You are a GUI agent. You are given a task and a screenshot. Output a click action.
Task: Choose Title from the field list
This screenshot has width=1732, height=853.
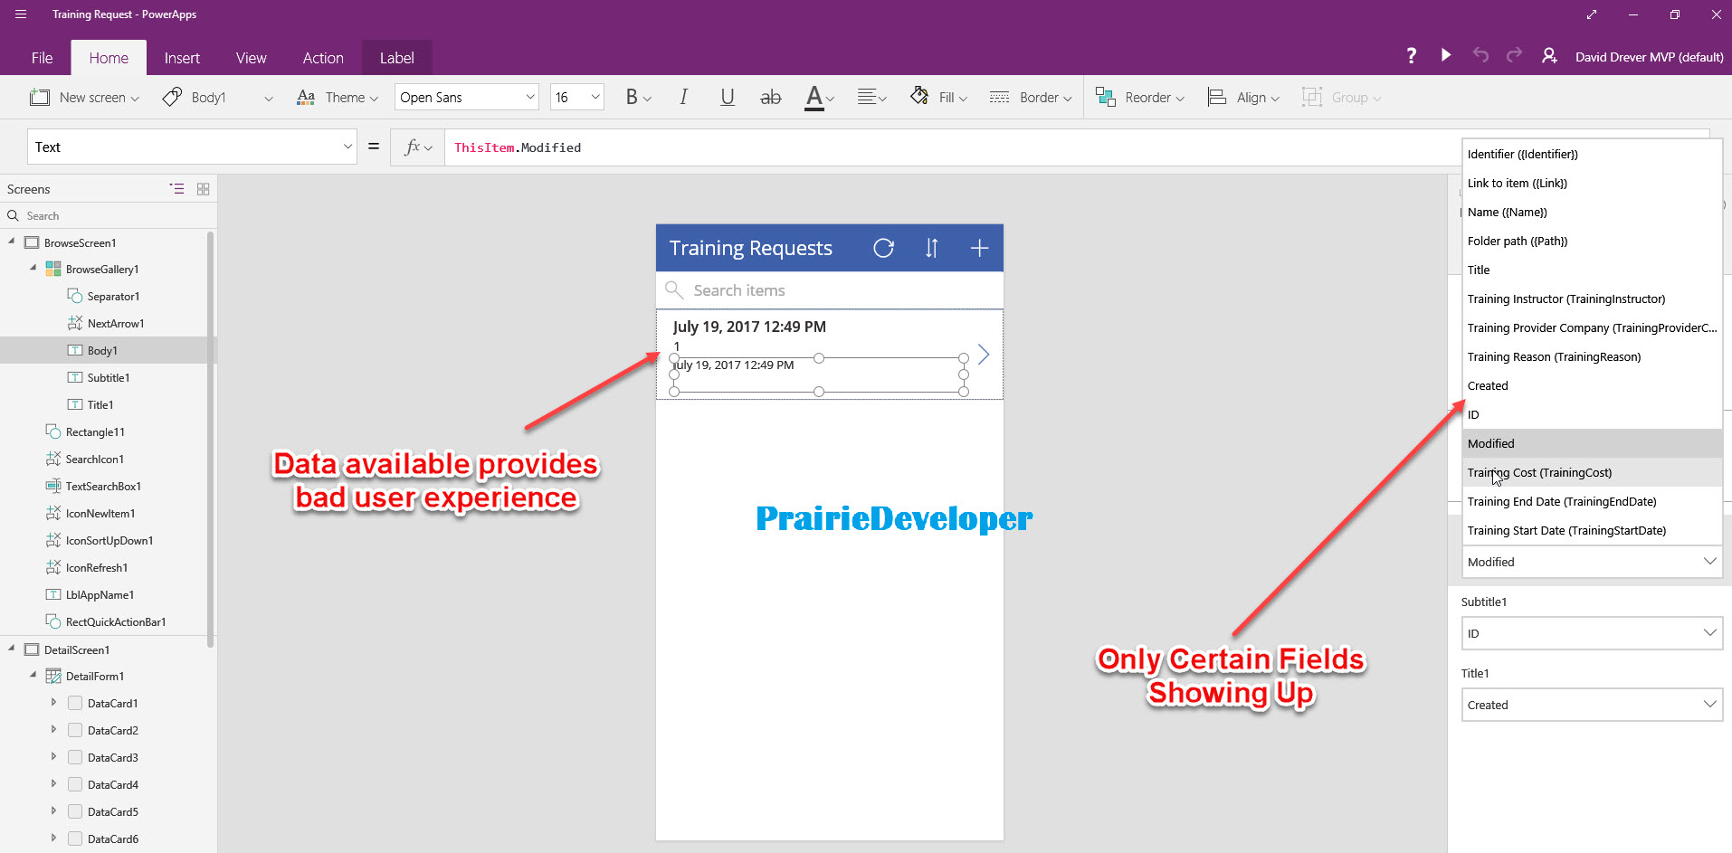[1592, 270]
